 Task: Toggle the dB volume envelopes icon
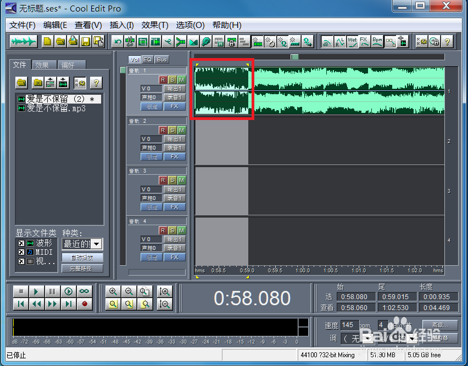click(x=327, y=42)
